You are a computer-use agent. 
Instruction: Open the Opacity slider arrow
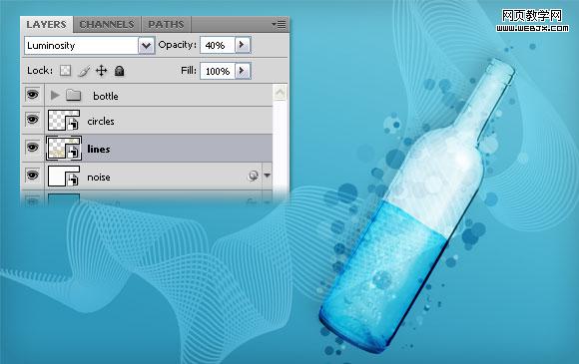click(243, 45)
